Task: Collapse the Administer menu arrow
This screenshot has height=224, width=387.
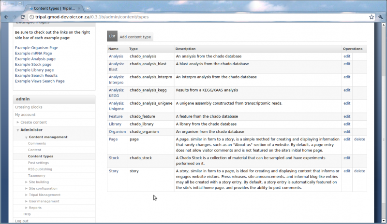Action: coord(18,130)
